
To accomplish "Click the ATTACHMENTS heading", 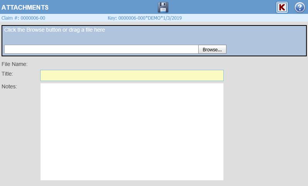I will click(25, 7).
